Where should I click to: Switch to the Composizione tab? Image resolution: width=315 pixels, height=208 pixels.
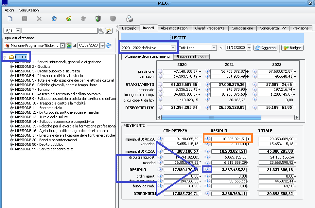(242, 28)
